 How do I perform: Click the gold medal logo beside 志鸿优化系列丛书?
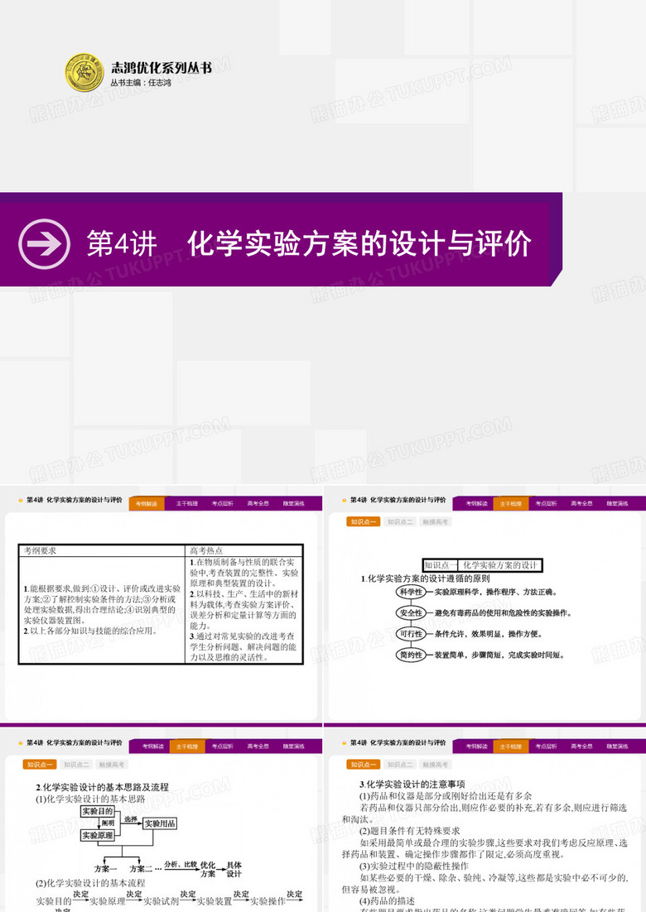84,73
